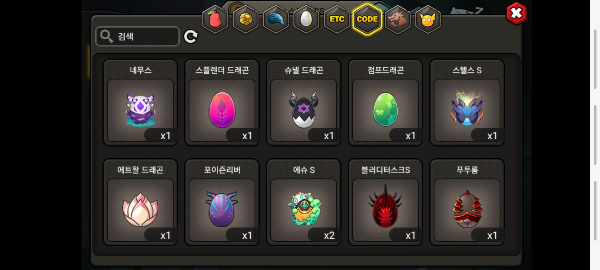Click the 검색 search input field
600x270 pixels.
coord(137,36)
